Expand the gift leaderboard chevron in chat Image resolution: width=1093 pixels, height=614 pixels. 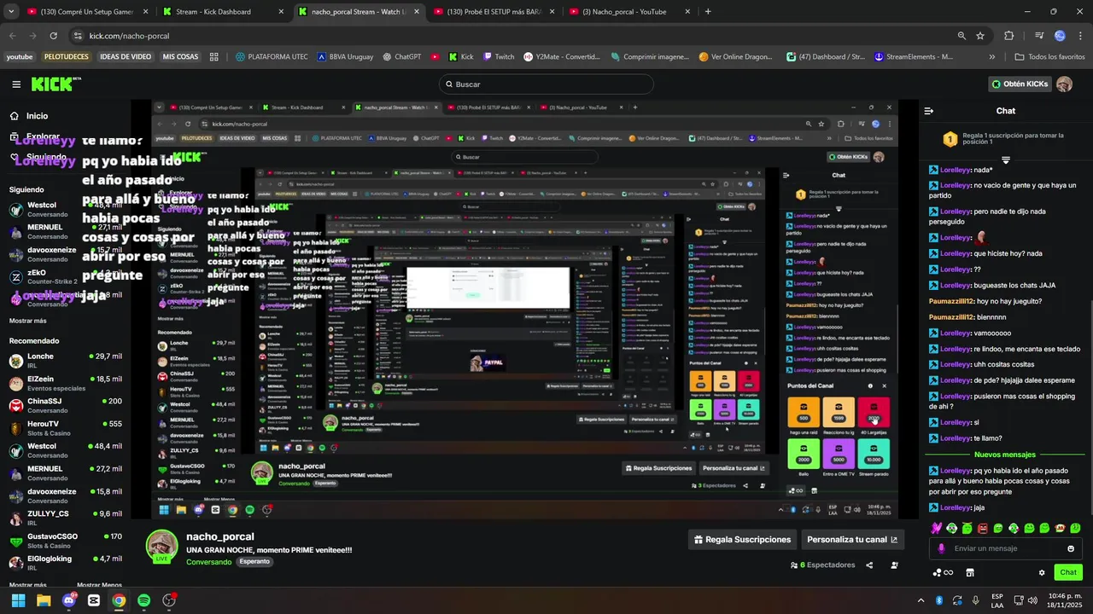point(1006,160)
